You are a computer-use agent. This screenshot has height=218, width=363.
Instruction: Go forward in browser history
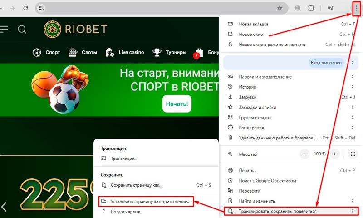click(x=13, y=8)
